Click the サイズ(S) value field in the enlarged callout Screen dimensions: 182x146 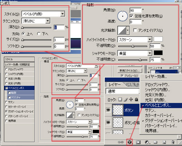pos(59,40)
